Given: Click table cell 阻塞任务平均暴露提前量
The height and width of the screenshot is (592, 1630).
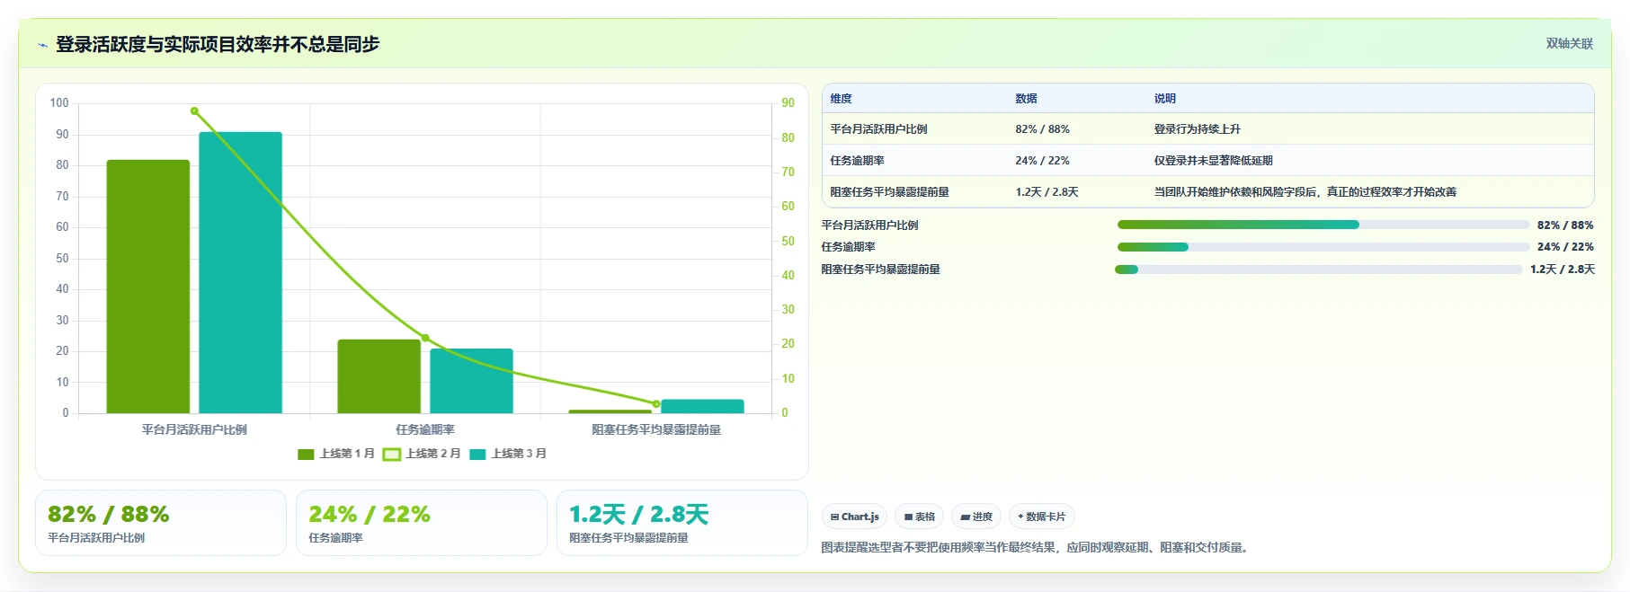Looking at the screenshot, I should tap(889, 192).
